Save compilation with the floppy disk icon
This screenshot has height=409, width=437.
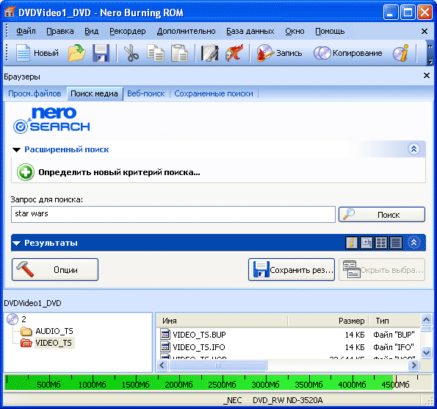coord(101,53)
